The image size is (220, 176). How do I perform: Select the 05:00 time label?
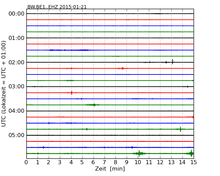(x=17, y=135)
